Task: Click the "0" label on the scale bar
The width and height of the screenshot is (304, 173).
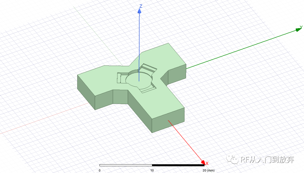Action: [100, 170]
